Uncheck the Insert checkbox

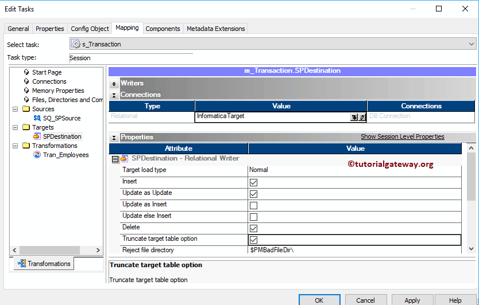[x=253, y=182]
